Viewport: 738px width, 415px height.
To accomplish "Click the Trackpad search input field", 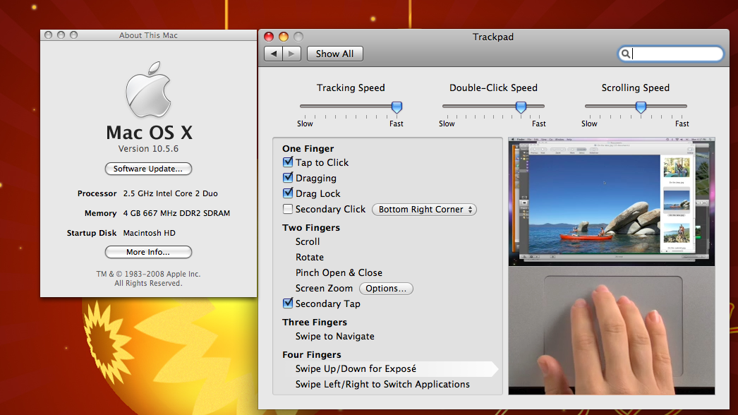I will [671, 54].
